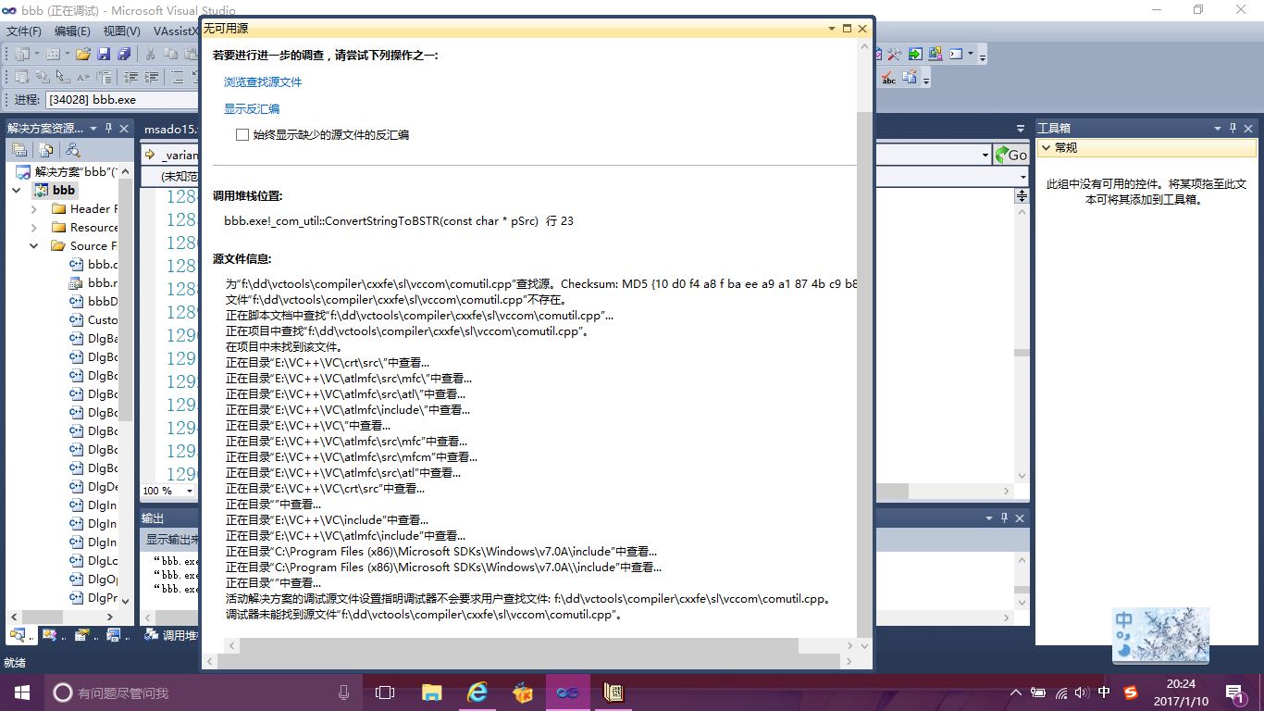1264x711 pixels.
Task: Click the No Source Available vertical scrollbar
Action: click(x=863, y=344)
